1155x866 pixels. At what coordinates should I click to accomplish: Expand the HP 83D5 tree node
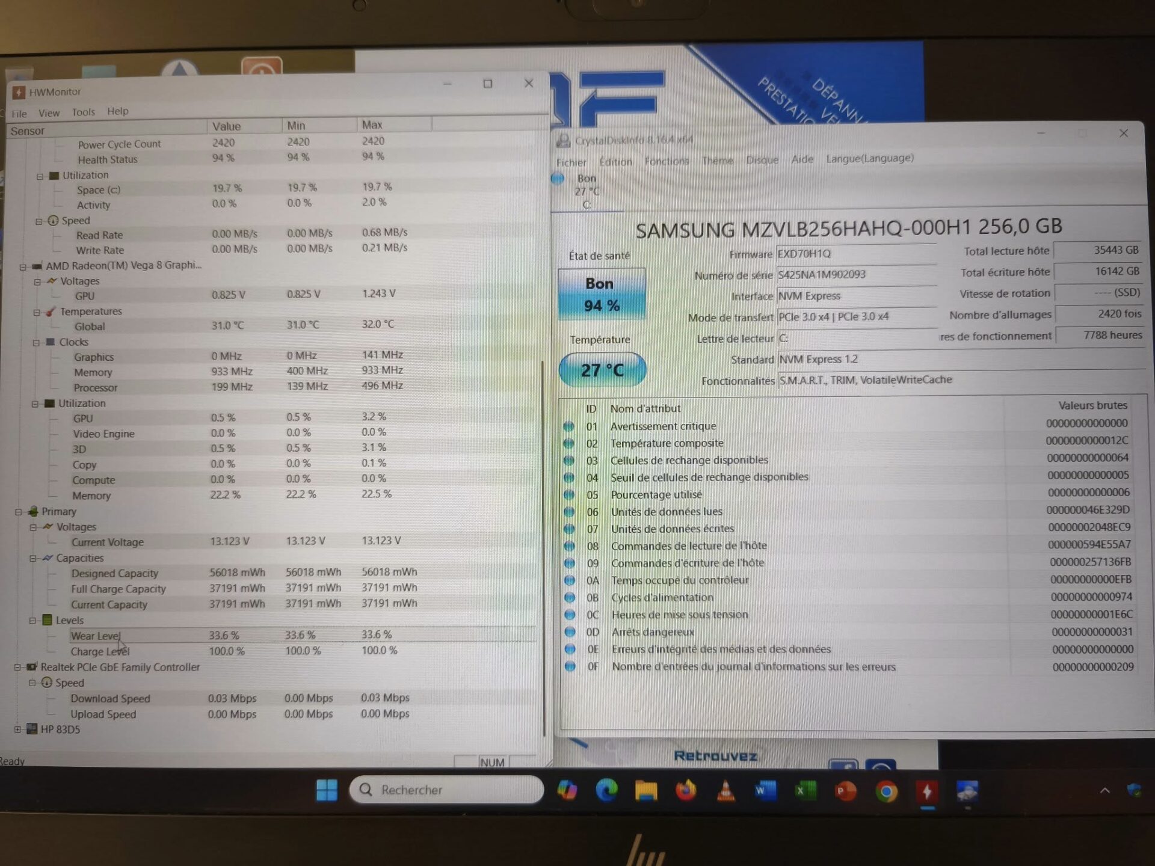coord(17,729)
